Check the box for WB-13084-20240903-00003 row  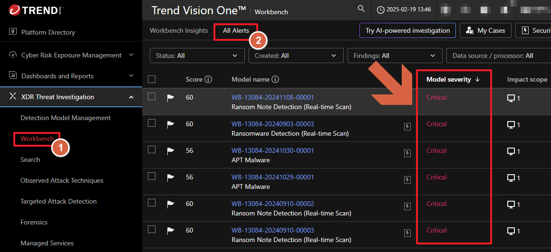152,123
